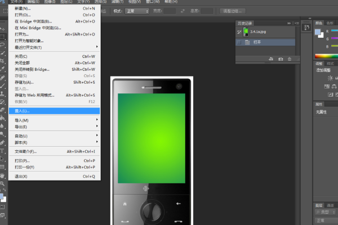Toggle Quick Mask mode in toolbar

pyautogui.click(x=2, y=207)
